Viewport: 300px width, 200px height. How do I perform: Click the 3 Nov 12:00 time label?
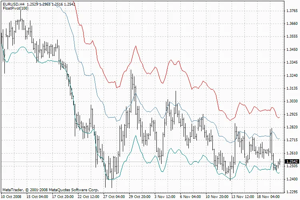164,197
